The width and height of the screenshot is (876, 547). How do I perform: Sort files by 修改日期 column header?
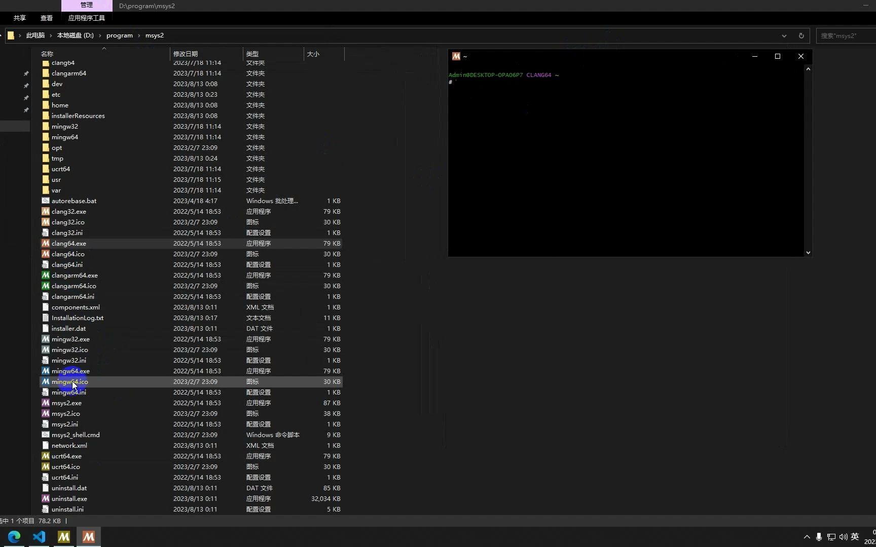click(x=206, y=54)
